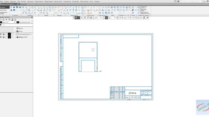209x117 pixels.
Task: Open the Оформление menu
Action: [49, 1]
